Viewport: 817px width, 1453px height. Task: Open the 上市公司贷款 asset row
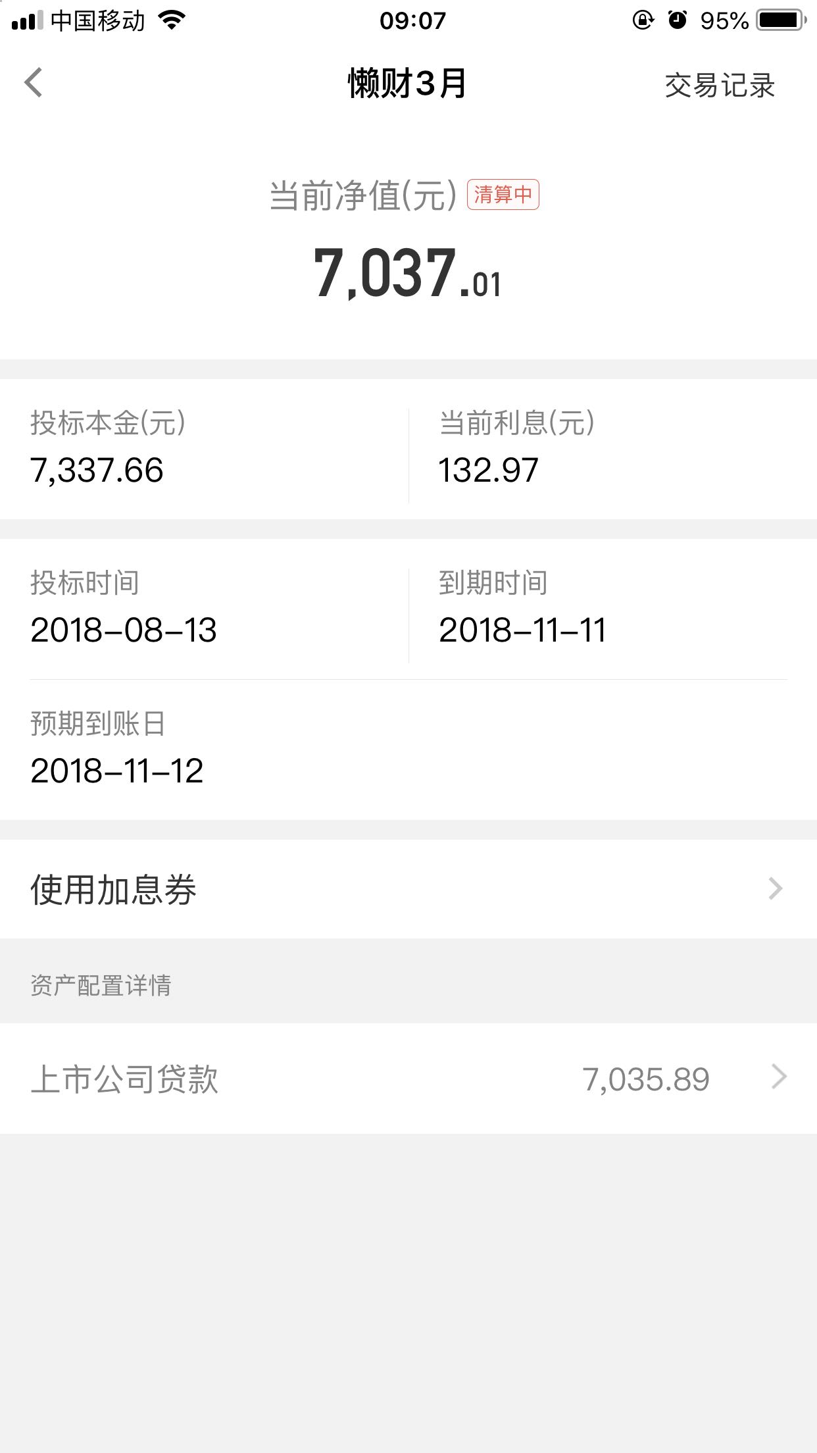(125, 1079)
